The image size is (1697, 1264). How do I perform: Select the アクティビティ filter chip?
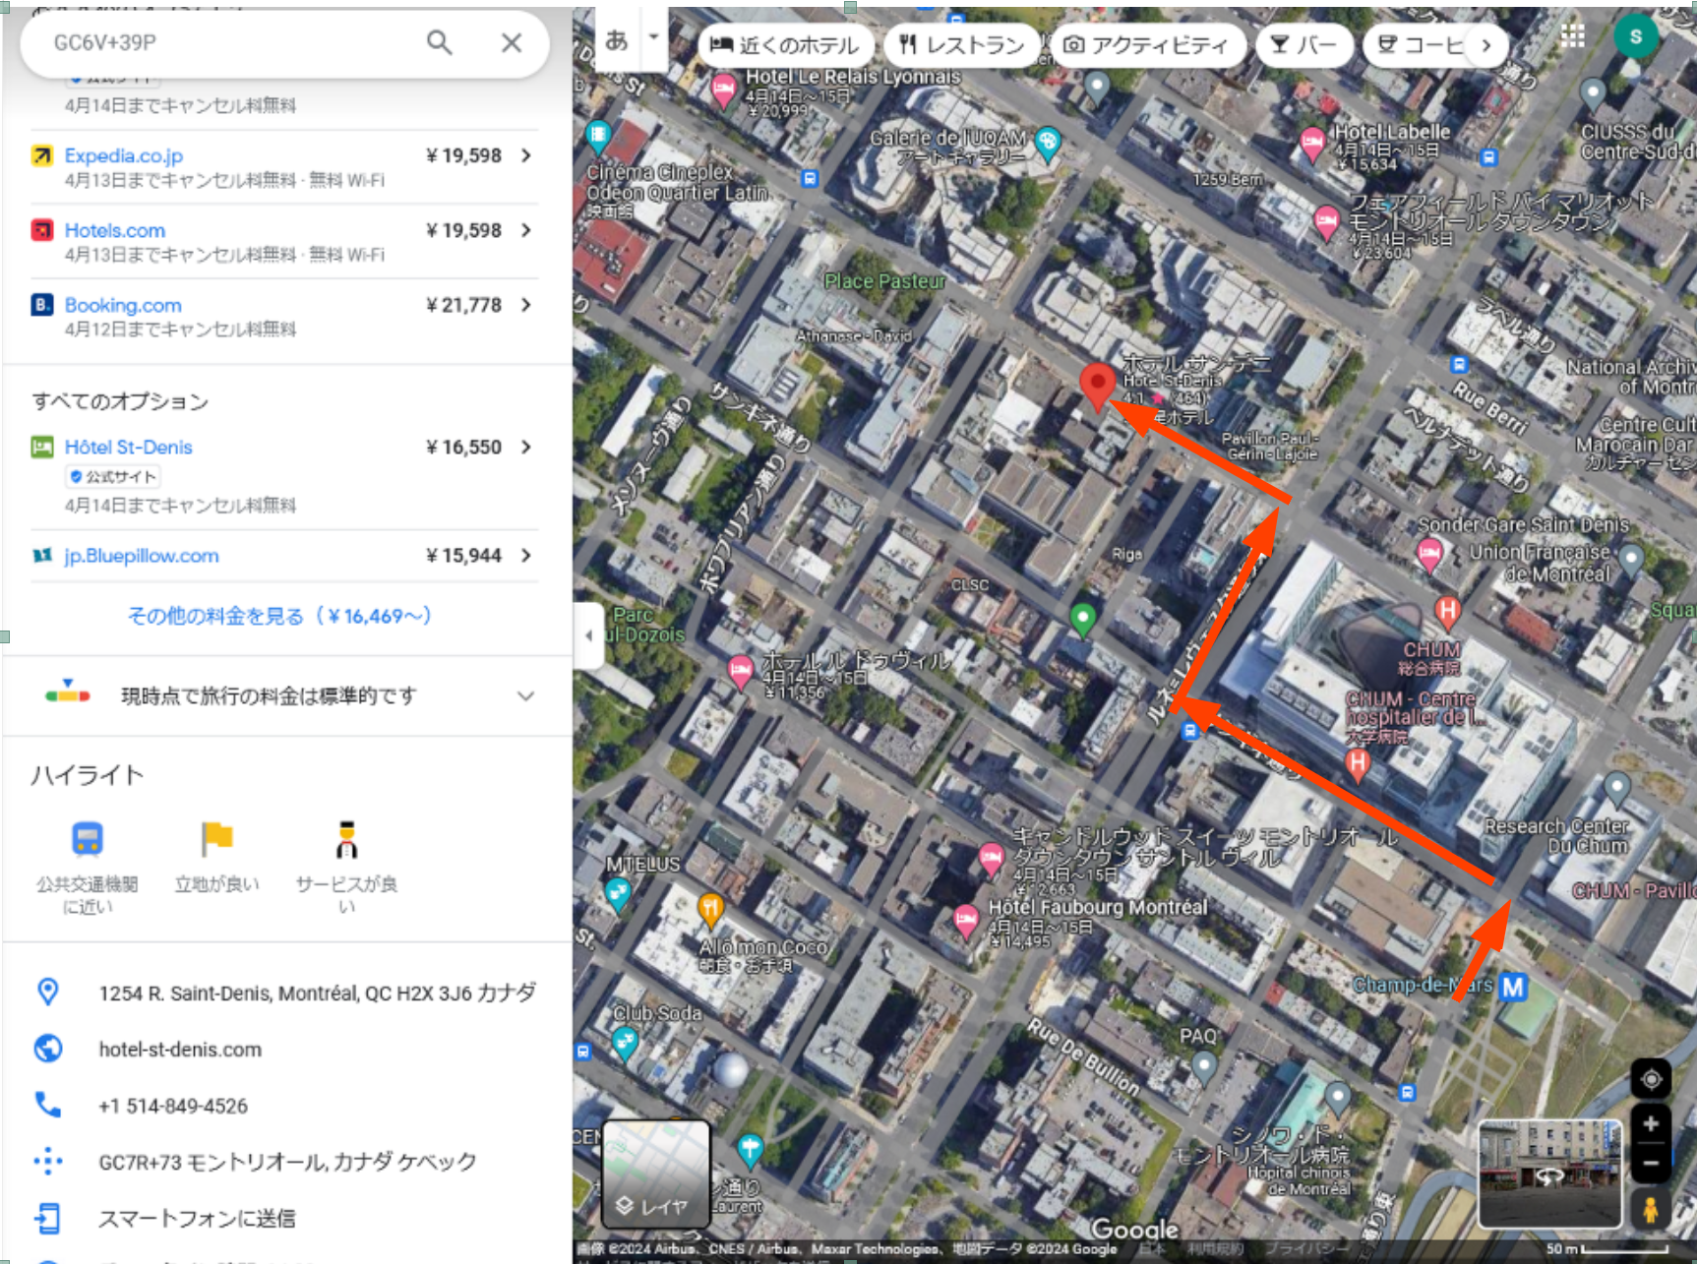[1147, 45]
